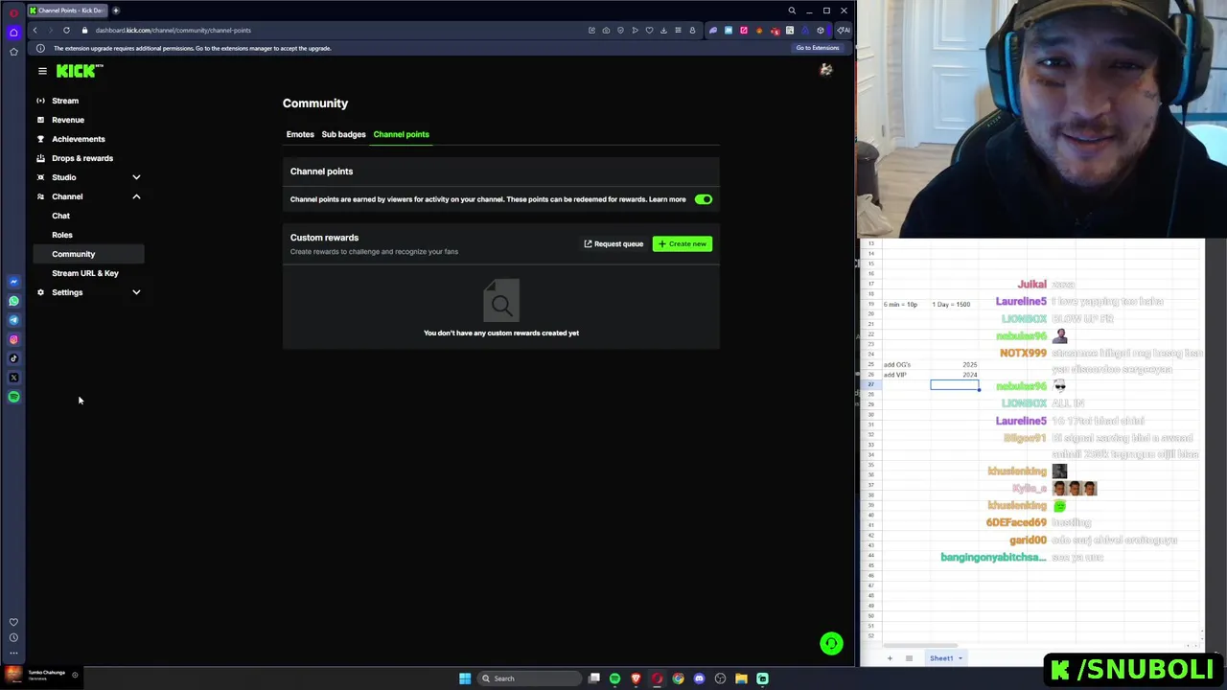Click the green Create new button
1227x690 pixels.
click(x=683, y=243)
